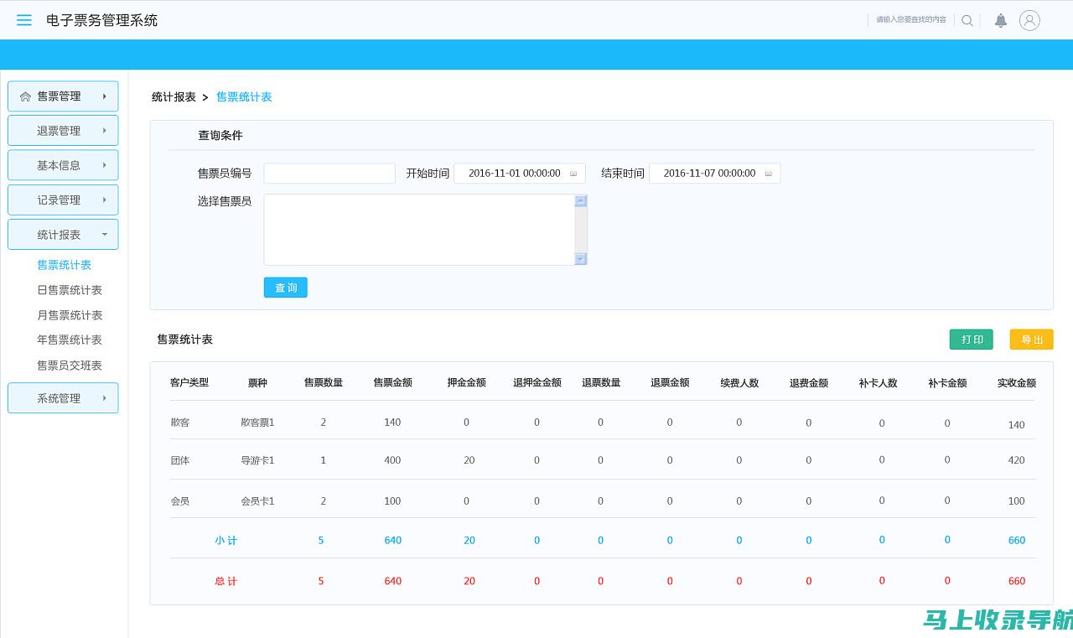Open the 退票管理 sidebar menu
The width and height of the screenshot is (1073, 638).
pos(63,131)
